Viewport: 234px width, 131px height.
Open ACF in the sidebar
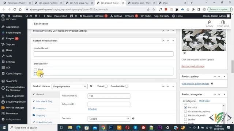(x=8, y=68)
